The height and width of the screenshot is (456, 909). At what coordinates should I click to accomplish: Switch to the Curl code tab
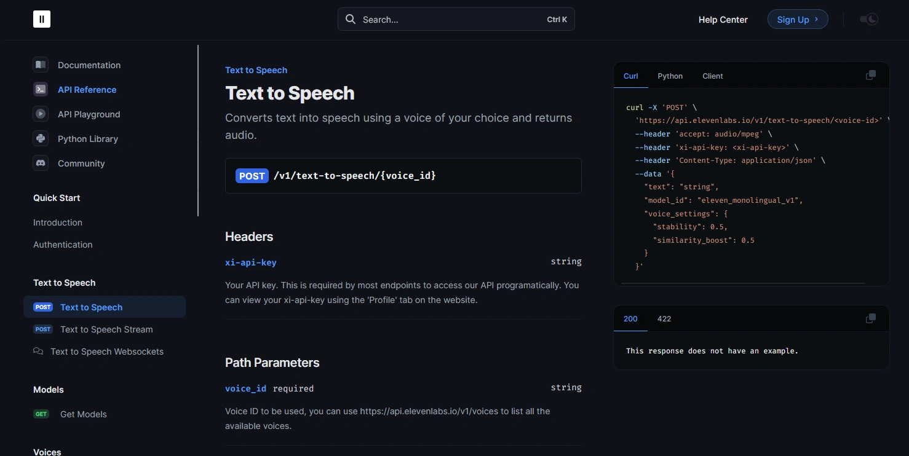(x=631, y=76)
